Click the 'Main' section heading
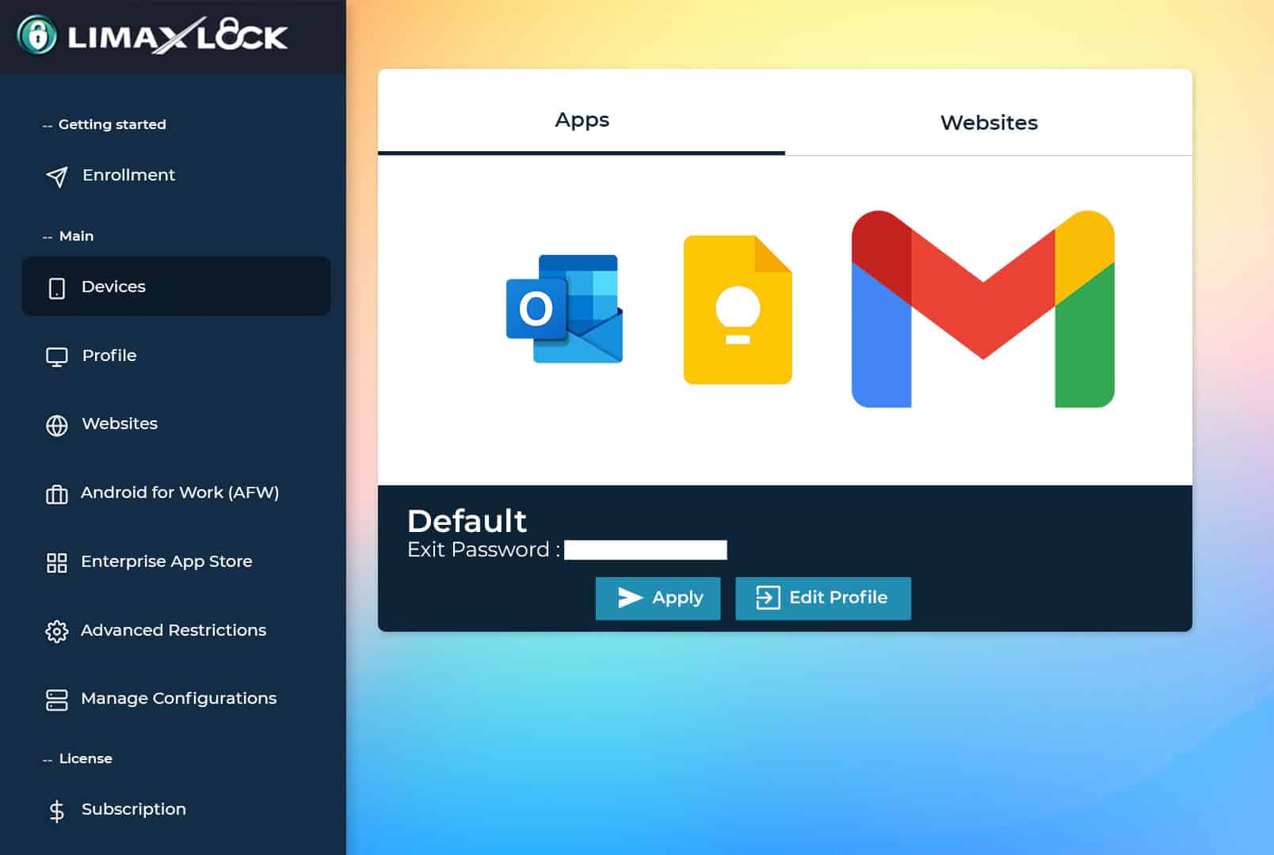The height and width of the screenshot is (855, 1274). tap(77, 236)
